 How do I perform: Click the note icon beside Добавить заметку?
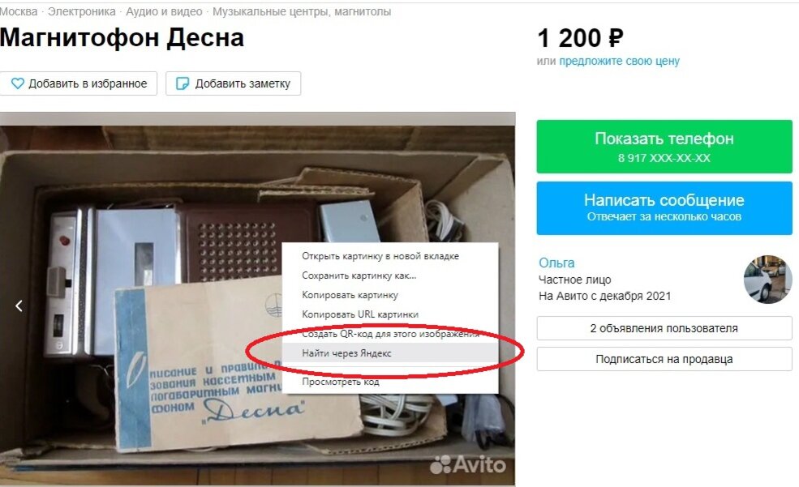click(182, 83)
